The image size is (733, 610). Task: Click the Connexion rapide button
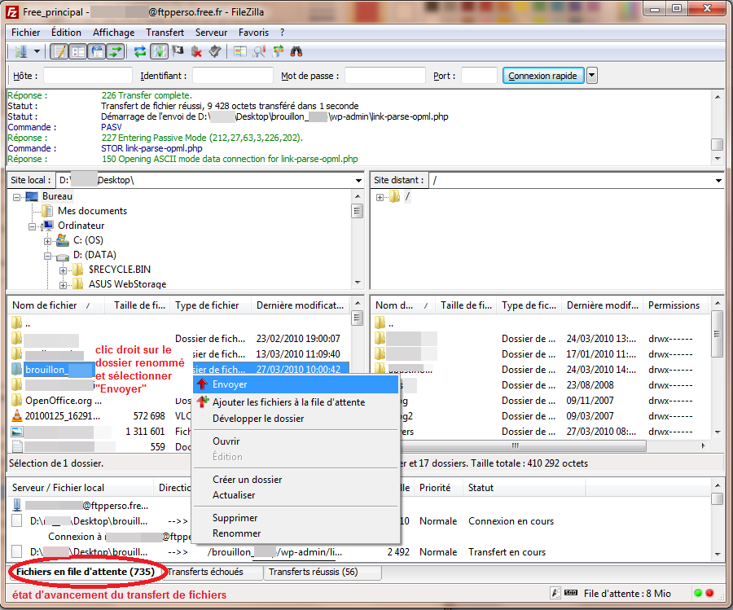[542, 76]
